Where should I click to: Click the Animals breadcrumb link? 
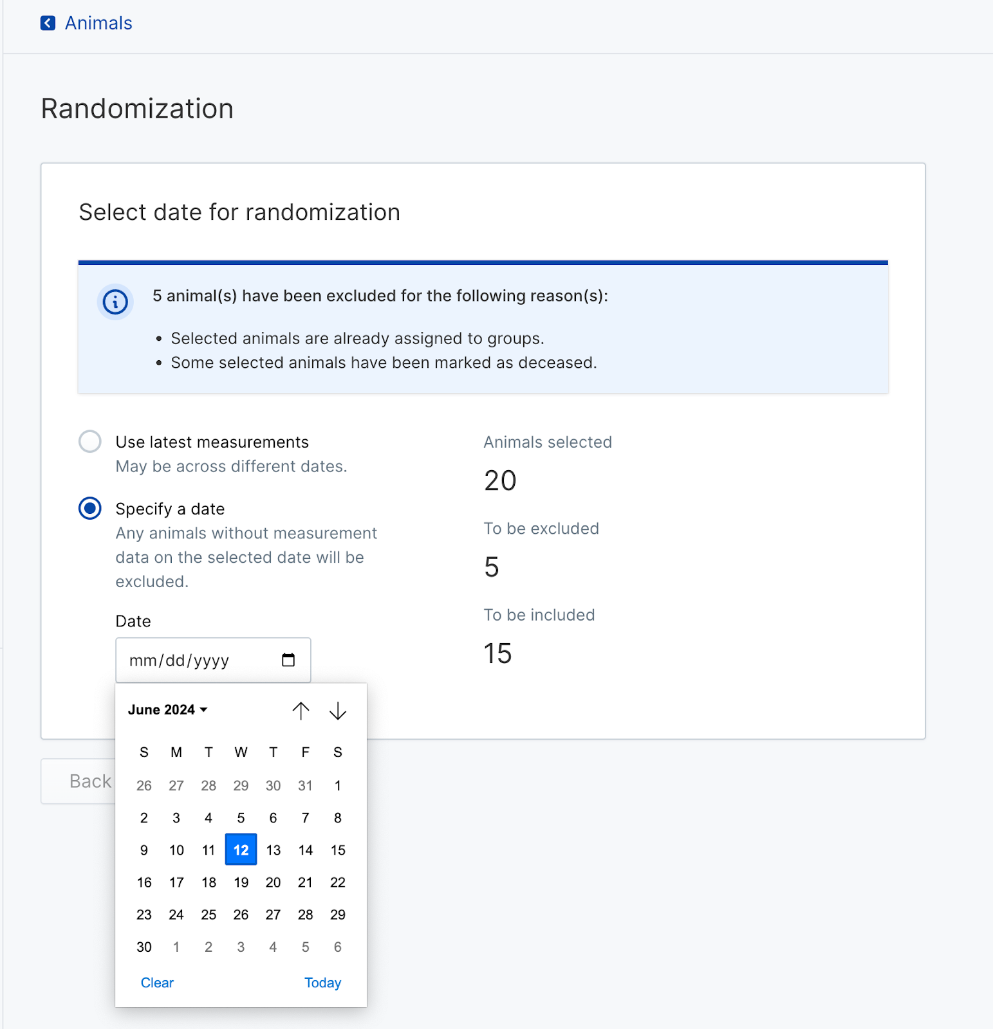pyautogui.click(x=98, y=23)
